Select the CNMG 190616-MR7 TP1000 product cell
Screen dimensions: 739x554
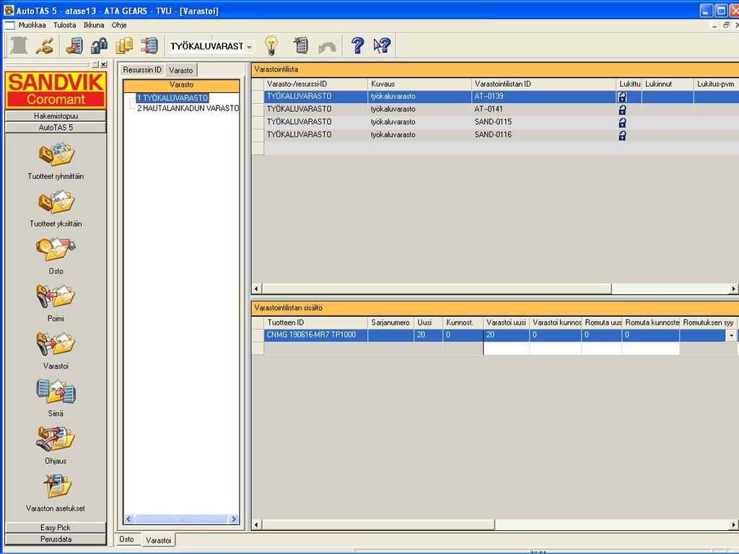316,335
